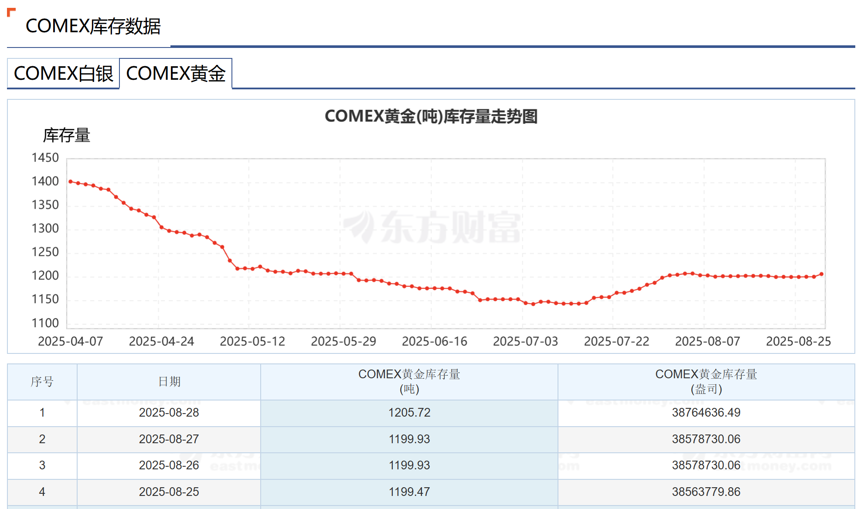Click the 38764636.49 ounces cell
The width and height of the screenshot is (864, 509).
pyautogui.click(x=706, y=413)
